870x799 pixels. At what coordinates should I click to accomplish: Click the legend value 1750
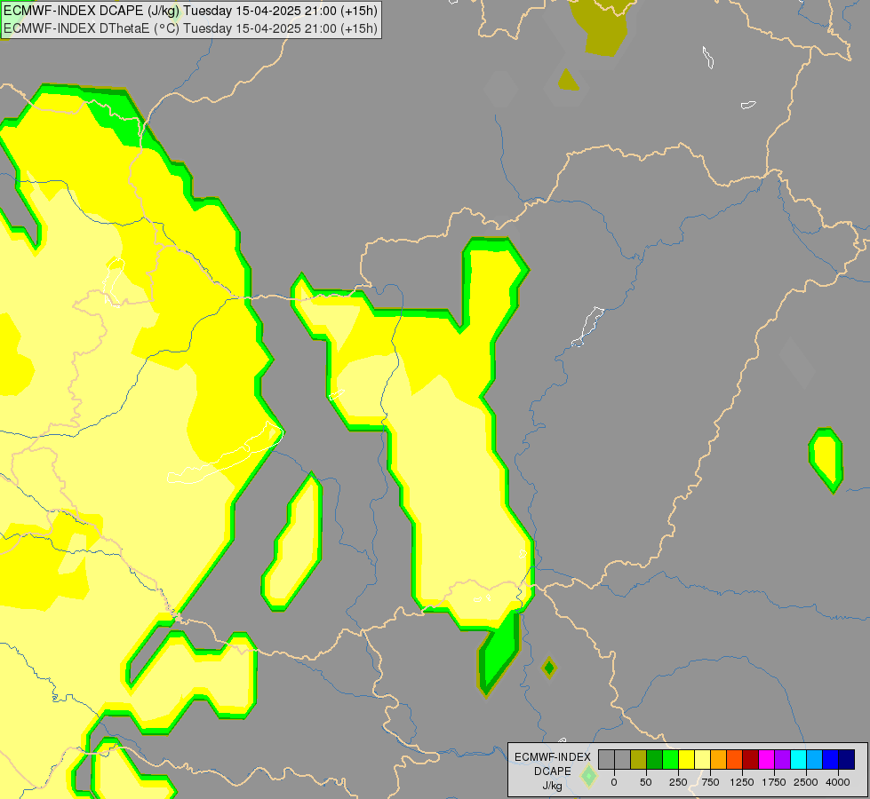coord(774,782)
